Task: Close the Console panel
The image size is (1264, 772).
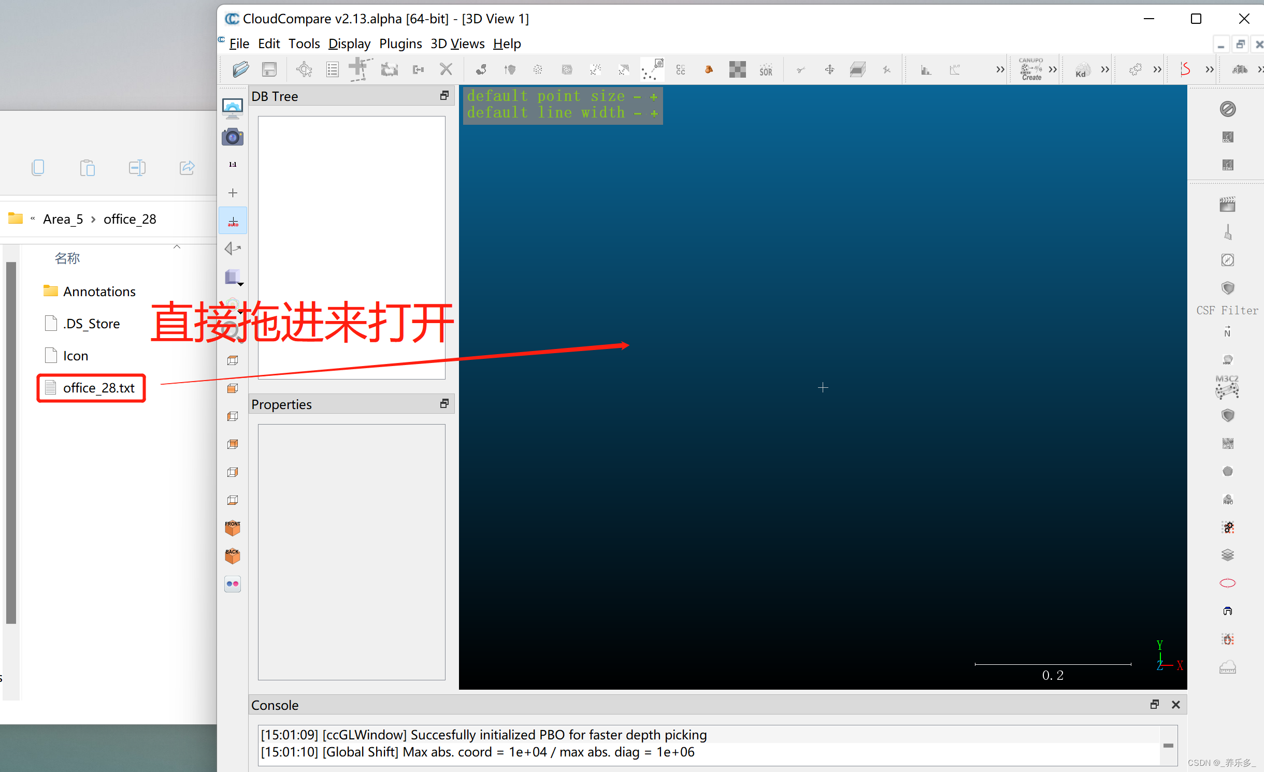Action: click(1176, 705)
